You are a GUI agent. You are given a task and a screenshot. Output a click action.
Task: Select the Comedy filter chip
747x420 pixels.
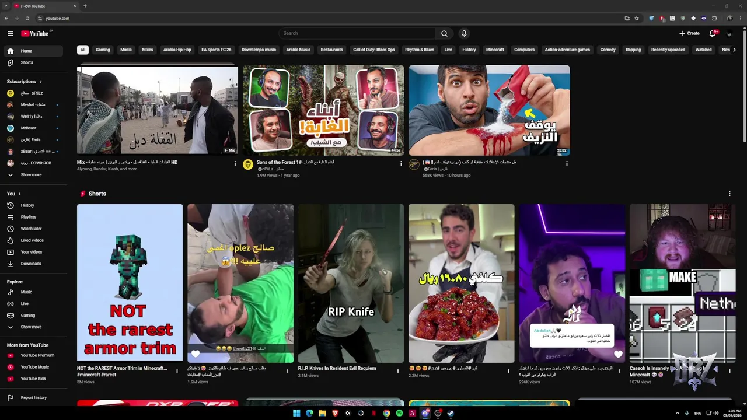click(608, 50)
